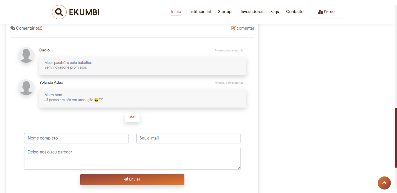The height and width of the screenshot is (193, 397).
Task: Click the Seu e-mail input
Action: tap(188, 138)
